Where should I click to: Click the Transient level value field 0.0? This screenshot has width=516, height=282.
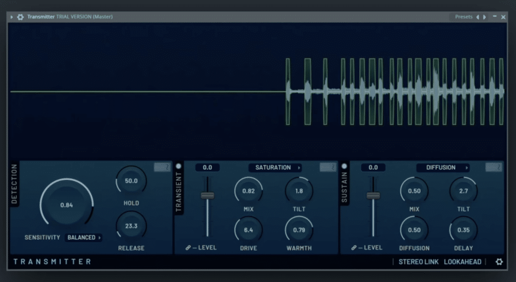tap(207, 168)
